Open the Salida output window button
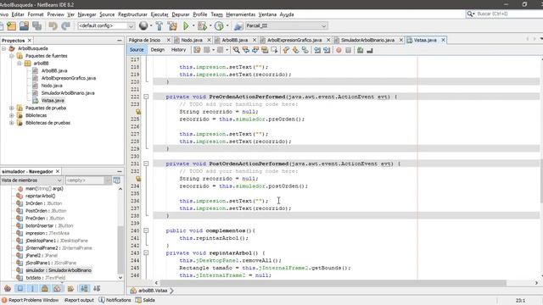Image resolution: width=543 pixels, height=305 pixels. click(x=145, y=300)
